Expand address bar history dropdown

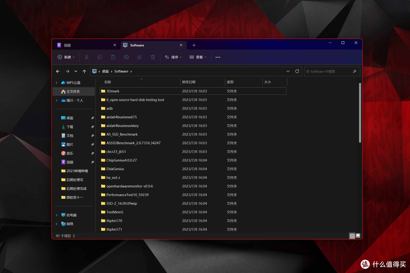pos(288,71)
